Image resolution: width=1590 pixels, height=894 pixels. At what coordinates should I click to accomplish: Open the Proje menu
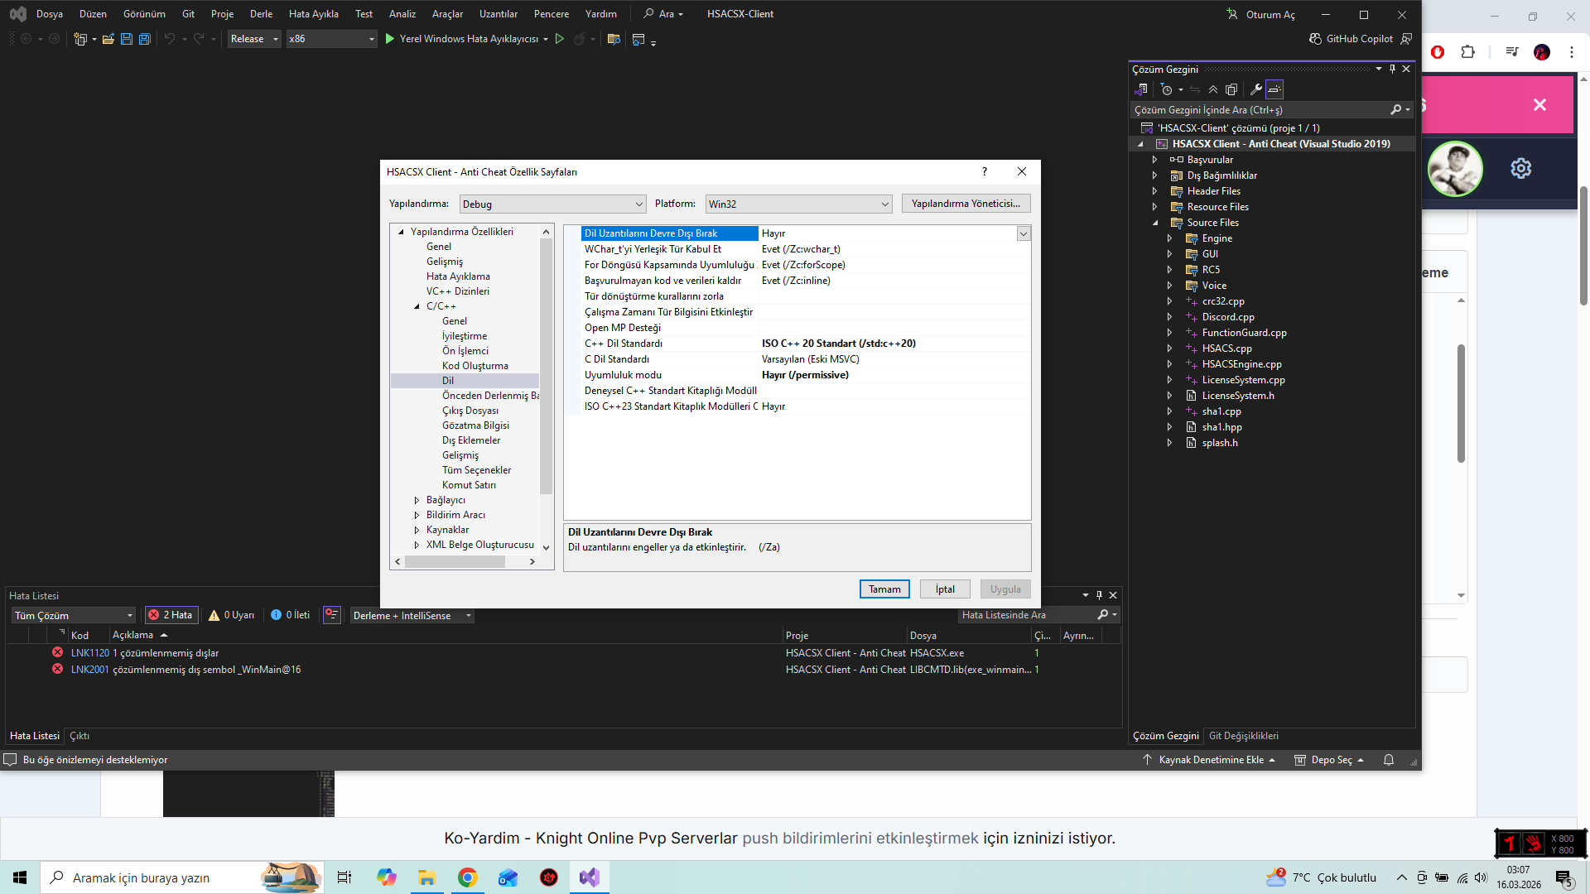(x=222, y=14)
